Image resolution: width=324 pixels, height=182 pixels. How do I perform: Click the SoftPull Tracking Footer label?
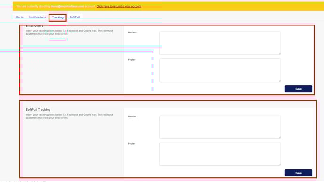(132, 143)
